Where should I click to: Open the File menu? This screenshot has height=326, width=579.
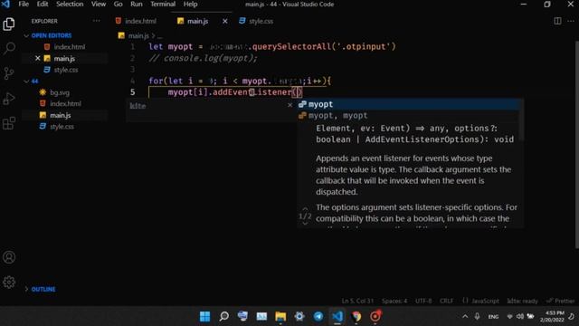24,4
